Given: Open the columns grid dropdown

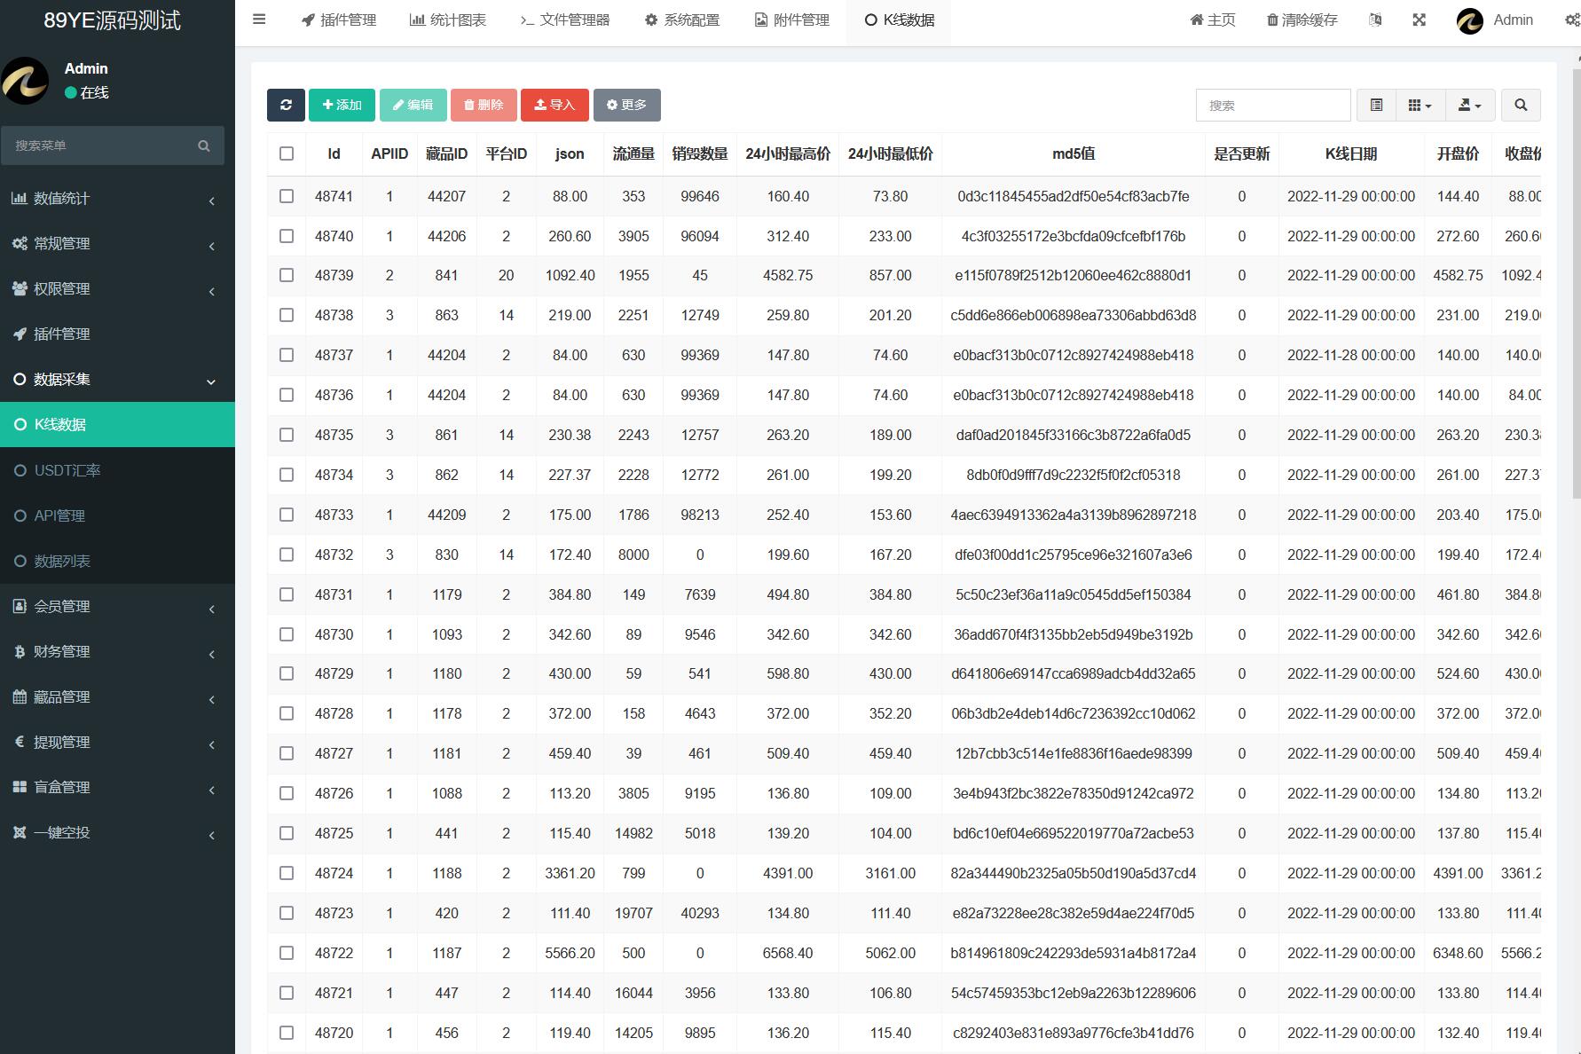Looking at the screenshot, I should [x=1420, y=105].
